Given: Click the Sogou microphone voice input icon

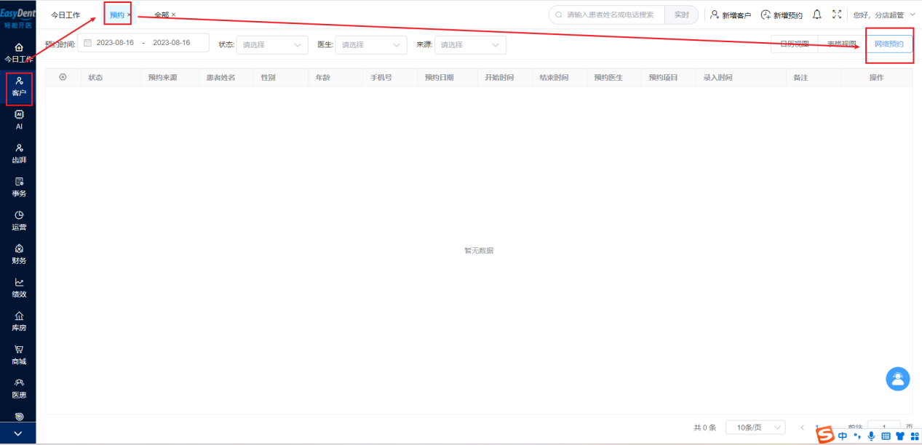Looking at the screenshot, I should [871, 436].
